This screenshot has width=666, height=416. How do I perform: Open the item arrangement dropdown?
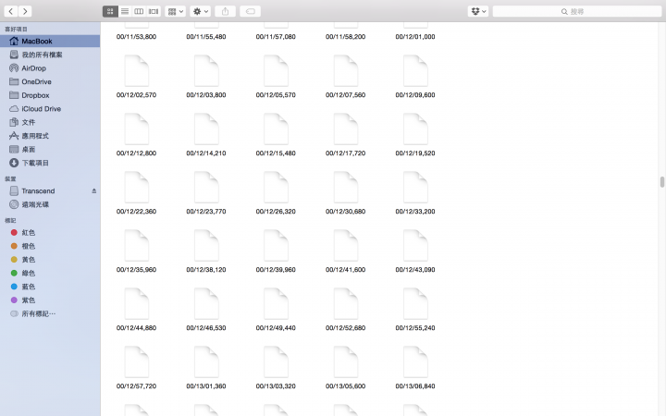[x=175, y=11]
